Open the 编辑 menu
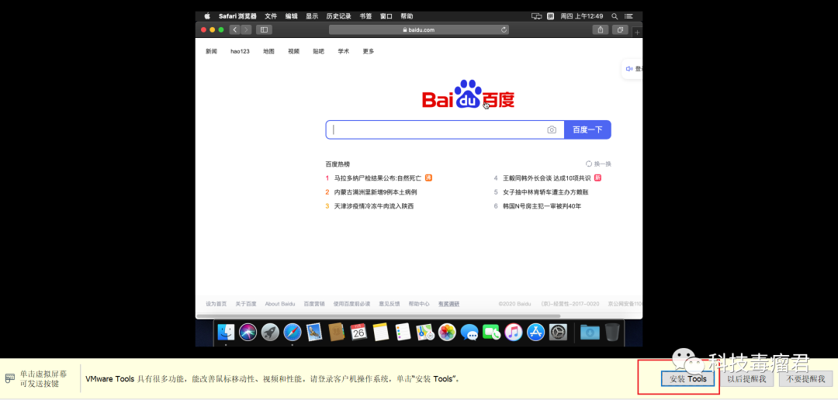The height and width of the screenshot is (400, 838). 291,16
